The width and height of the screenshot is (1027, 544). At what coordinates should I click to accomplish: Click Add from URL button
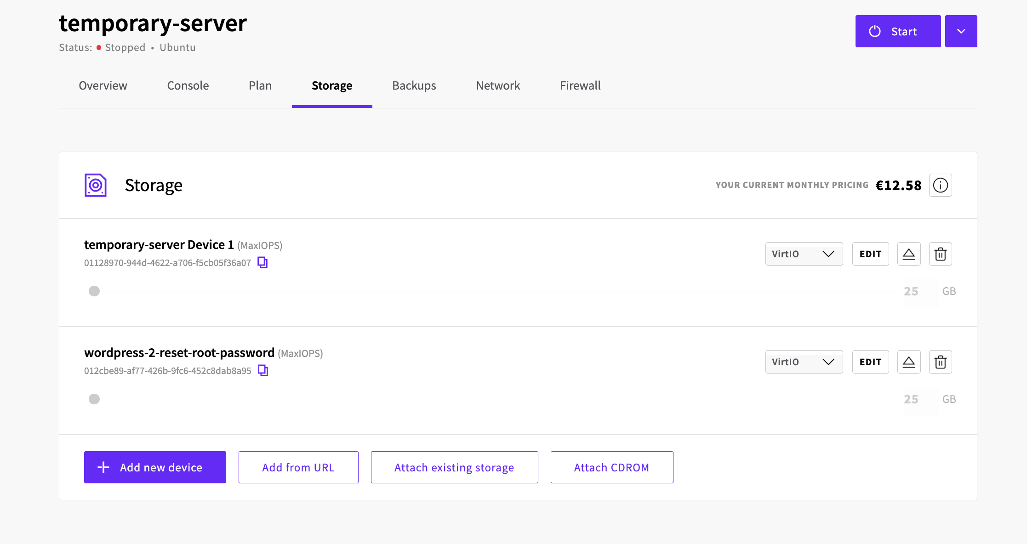pyautogui.click(x=298, y=467)
